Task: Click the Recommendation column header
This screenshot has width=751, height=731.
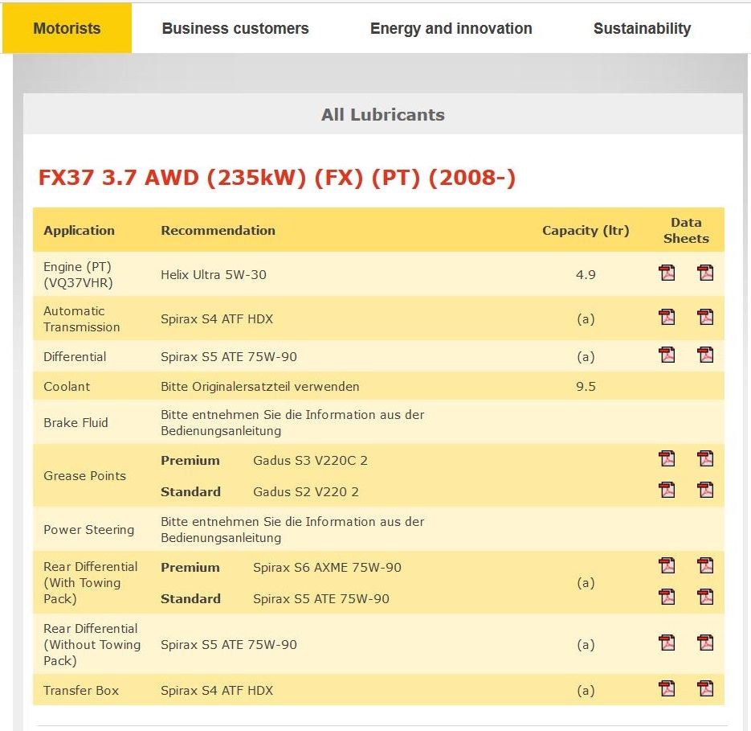Action: coord(218,230)
